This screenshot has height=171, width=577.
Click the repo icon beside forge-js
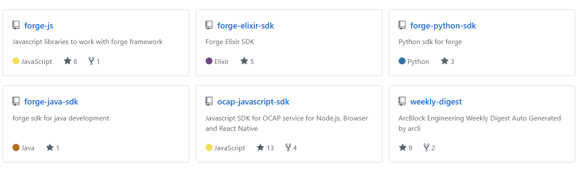pos(16,25)
